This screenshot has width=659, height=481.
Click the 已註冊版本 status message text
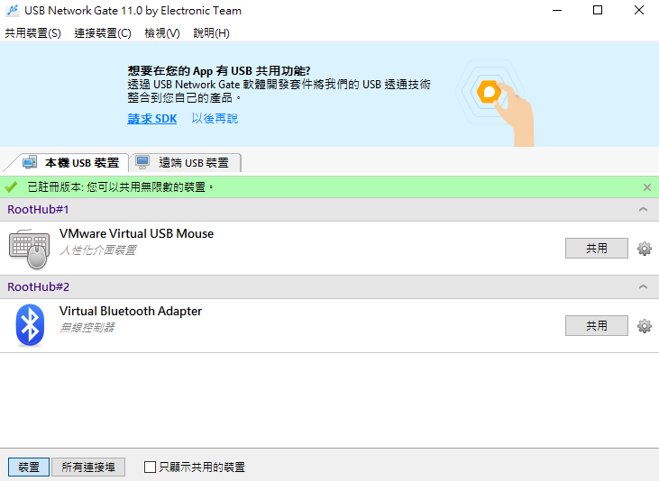tap(120, 187)
